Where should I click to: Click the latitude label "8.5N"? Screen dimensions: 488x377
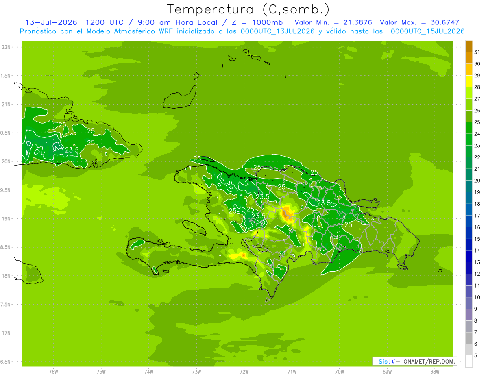[x=6, y=247]
